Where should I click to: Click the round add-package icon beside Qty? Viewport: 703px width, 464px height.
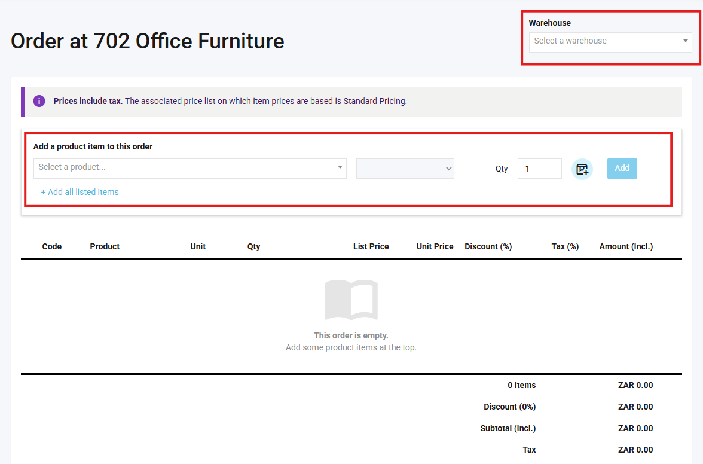582,169
